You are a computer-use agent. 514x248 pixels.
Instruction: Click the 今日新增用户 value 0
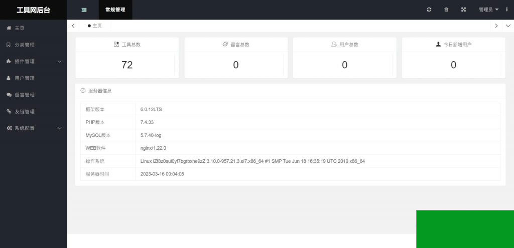pos(453,65)
